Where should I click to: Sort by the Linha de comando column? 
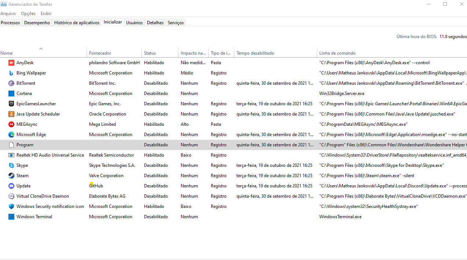coord(392,53)
